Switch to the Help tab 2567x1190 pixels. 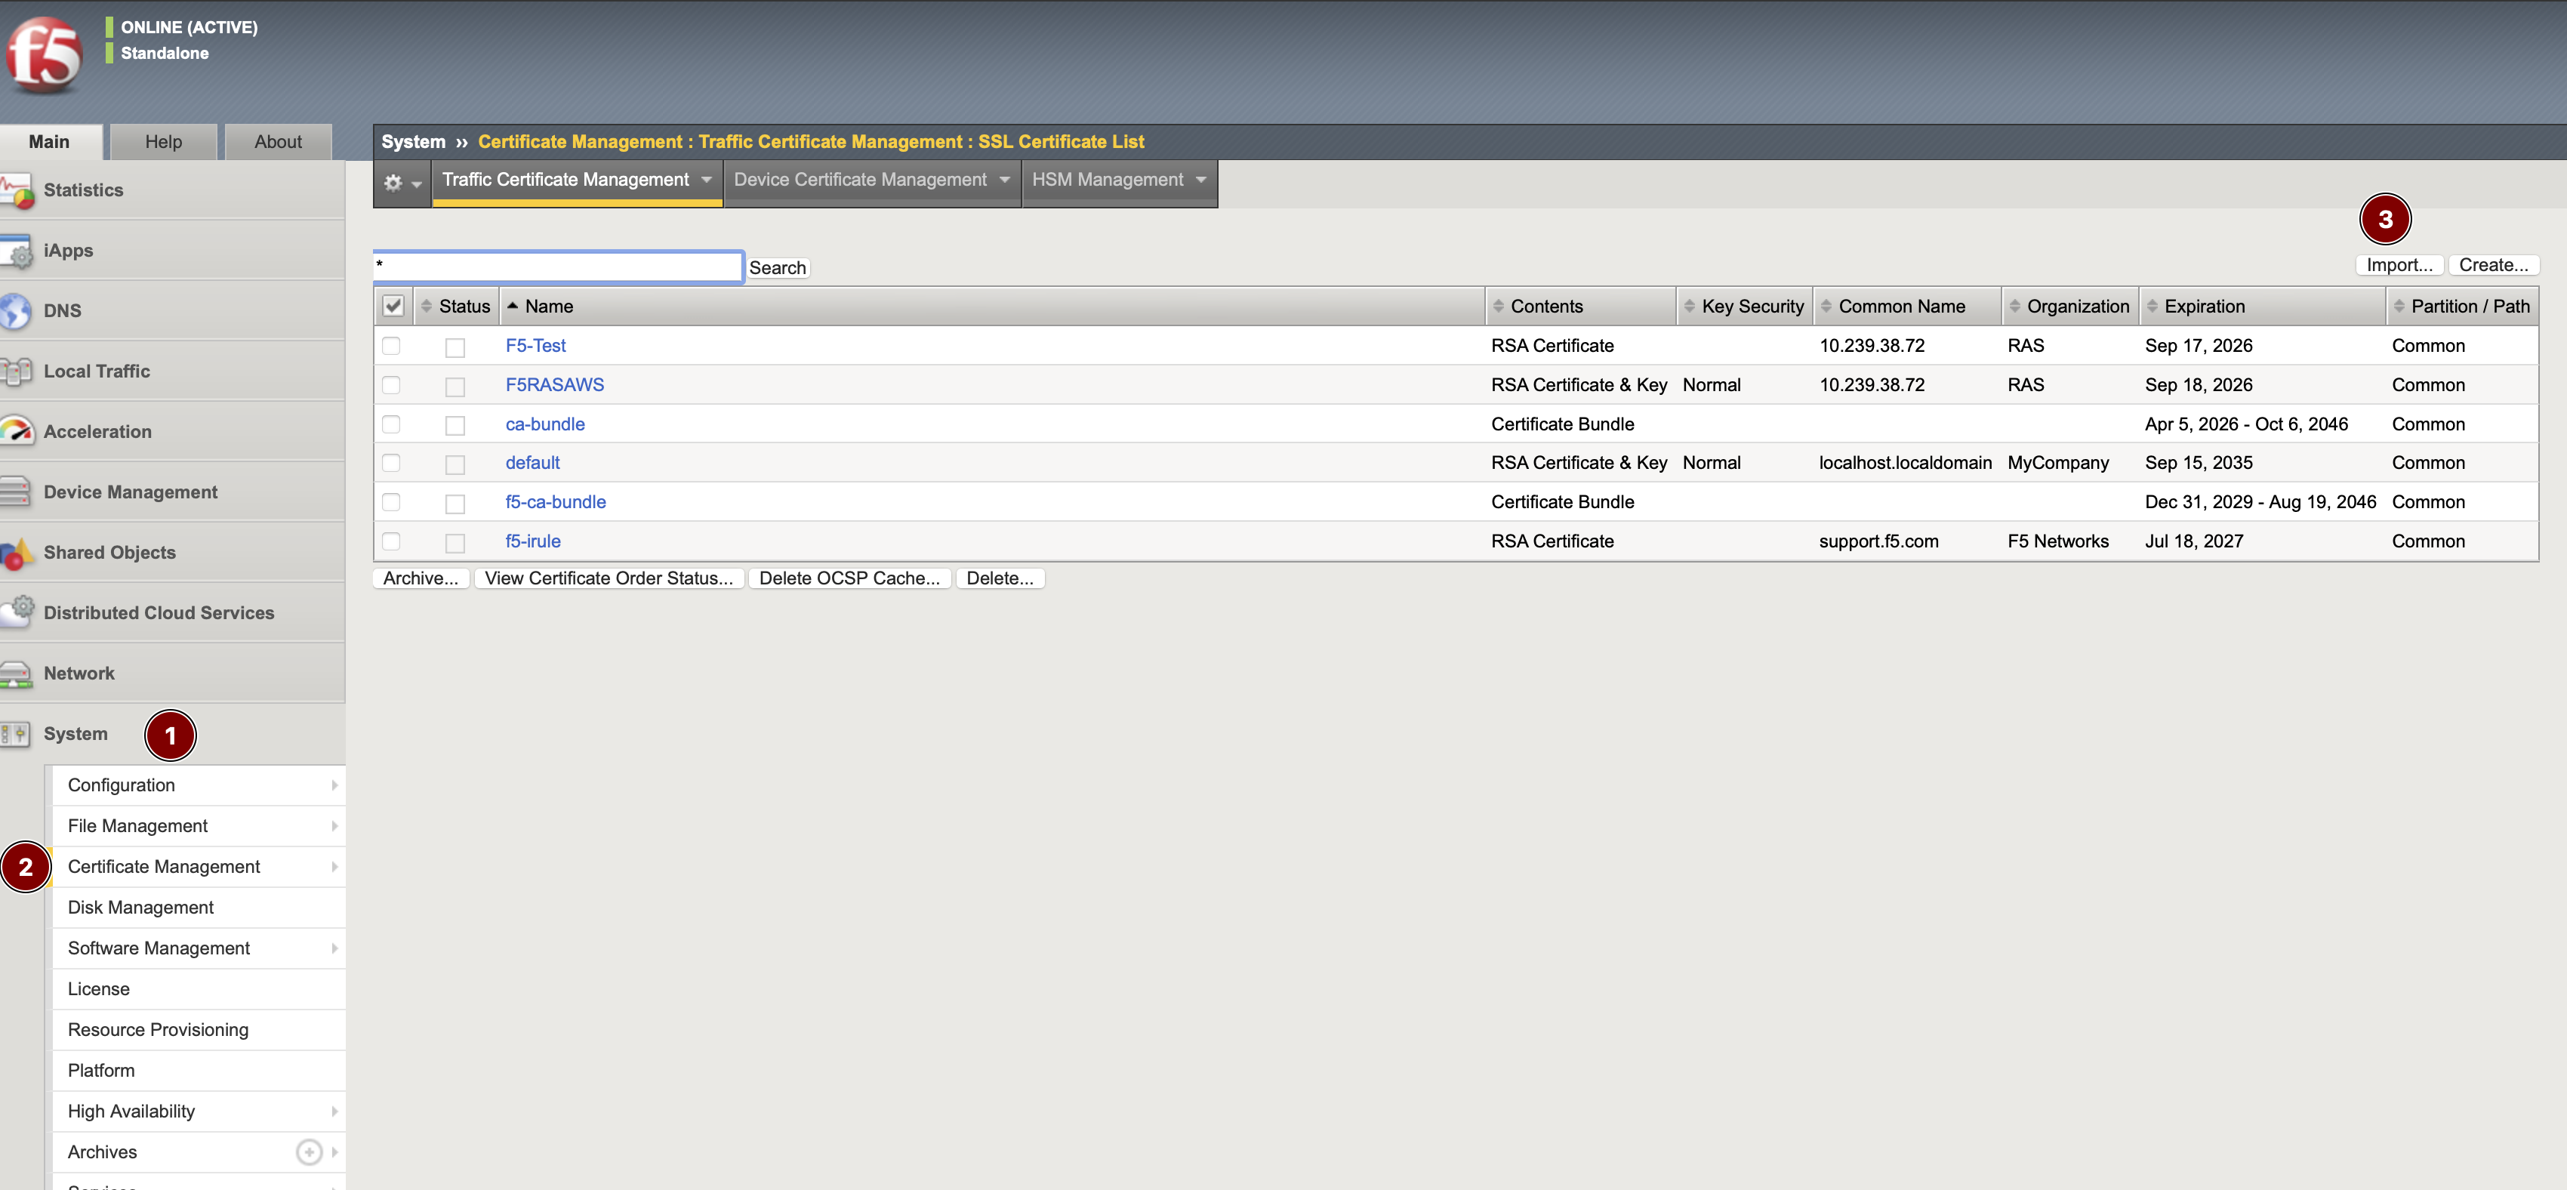[163, 143]
